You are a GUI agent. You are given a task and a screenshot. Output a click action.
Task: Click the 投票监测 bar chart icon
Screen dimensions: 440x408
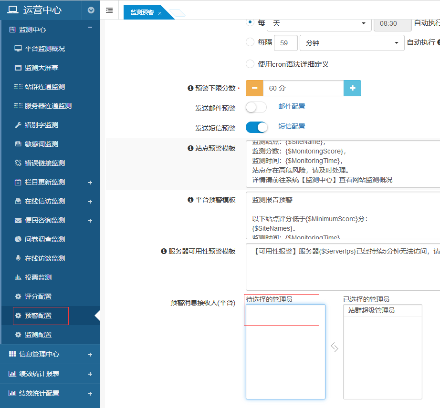pyautogui.click(x=18, y=277)
